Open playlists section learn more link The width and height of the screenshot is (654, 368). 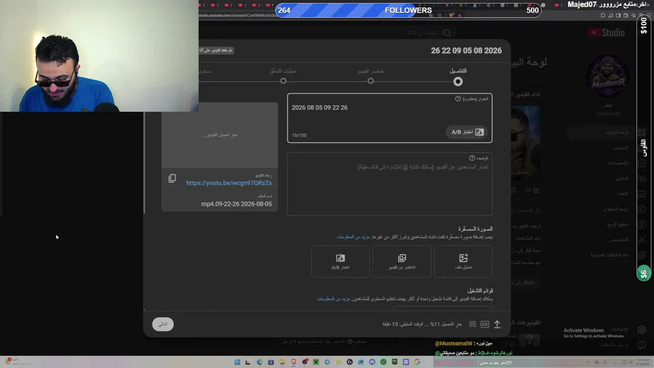pos(334,299)
